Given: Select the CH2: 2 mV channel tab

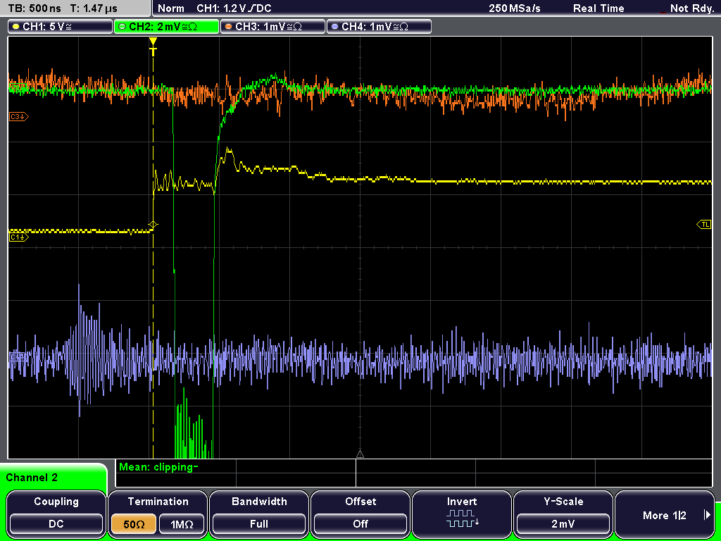Looking at the screenshot, I should [x=166, y=27].
